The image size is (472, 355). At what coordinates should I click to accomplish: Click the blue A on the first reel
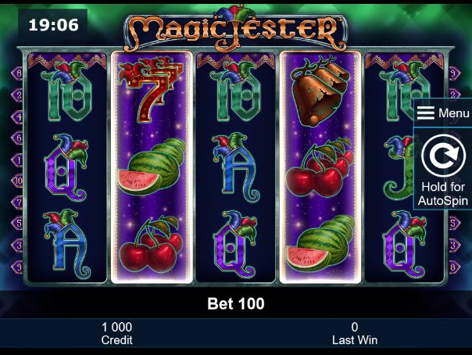pos(67,244)
